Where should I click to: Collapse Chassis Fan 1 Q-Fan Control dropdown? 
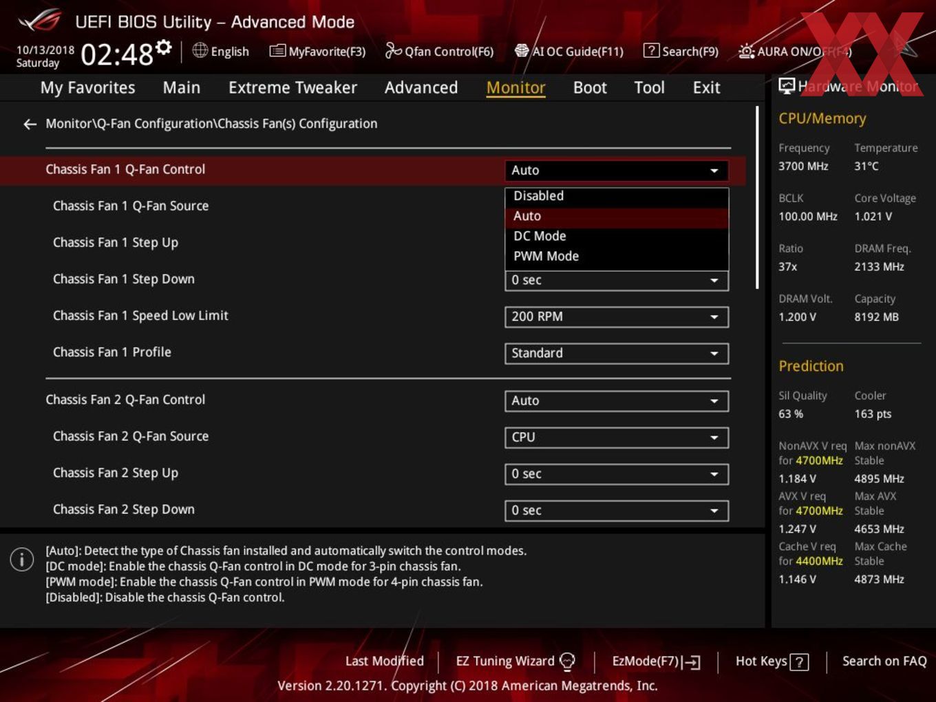coord(617,170)
